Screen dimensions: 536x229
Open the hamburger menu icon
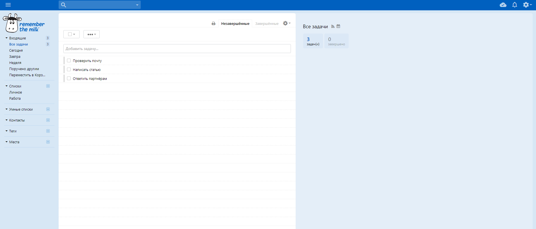(8, 5)
